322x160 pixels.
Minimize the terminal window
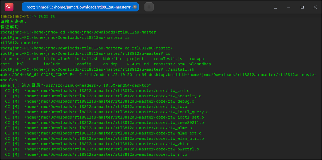pos(289,7)
